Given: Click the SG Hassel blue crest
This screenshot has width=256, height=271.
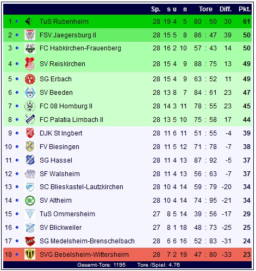Looking at the screenshot, I should [30, 160].
